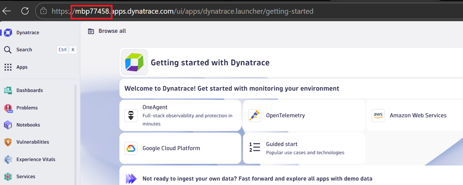Click the Dynatrace title text in sidebar
Viewport: 463px width, 185px height.
tap(28, 32)
